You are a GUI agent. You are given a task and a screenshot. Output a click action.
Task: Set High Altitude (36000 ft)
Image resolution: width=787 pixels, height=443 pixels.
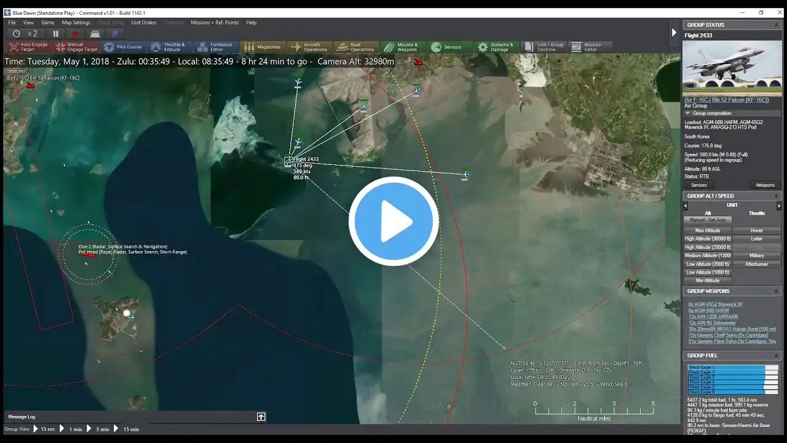tap(708, 239)
